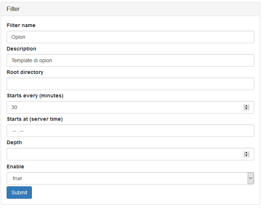This screenshot has height=209, width=263.
Task: Increment Depth using the up arrow
Action: 246,153
